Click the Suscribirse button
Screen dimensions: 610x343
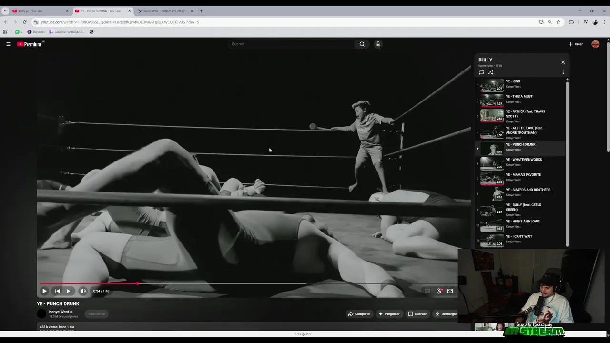point(96,314)
